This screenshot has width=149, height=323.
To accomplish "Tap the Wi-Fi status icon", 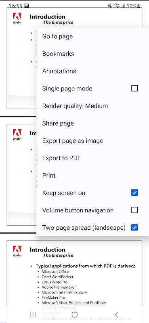I will (x=117, y=6).
